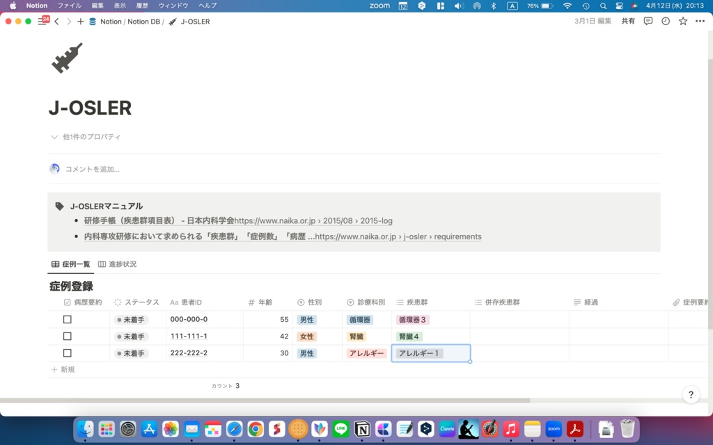Go to Notion DB breadcrumb
Viewport: 713px width, 445px height.
(x=143, y=22)
